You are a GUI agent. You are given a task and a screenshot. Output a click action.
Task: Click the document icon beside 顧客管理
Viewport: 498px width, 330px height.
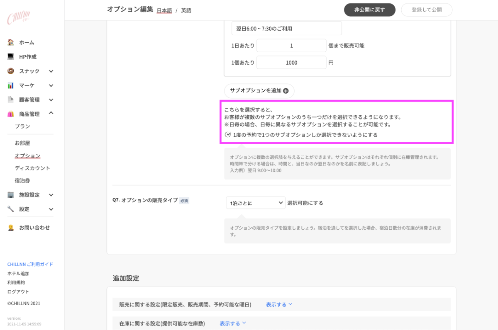(x=11, y=99)
